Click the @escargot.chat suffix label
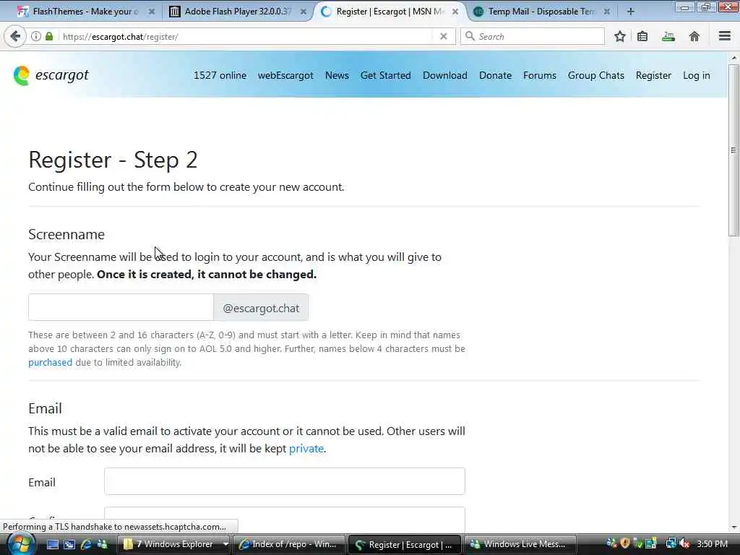Image resolution: width=740 pixels, height=555 pixels. pyautogui.click(x=261, y=308)
